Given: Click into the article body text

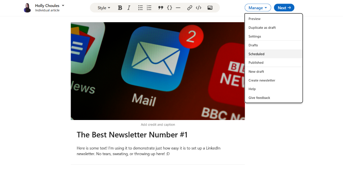Looking at the screenshot, I should 149,151.
